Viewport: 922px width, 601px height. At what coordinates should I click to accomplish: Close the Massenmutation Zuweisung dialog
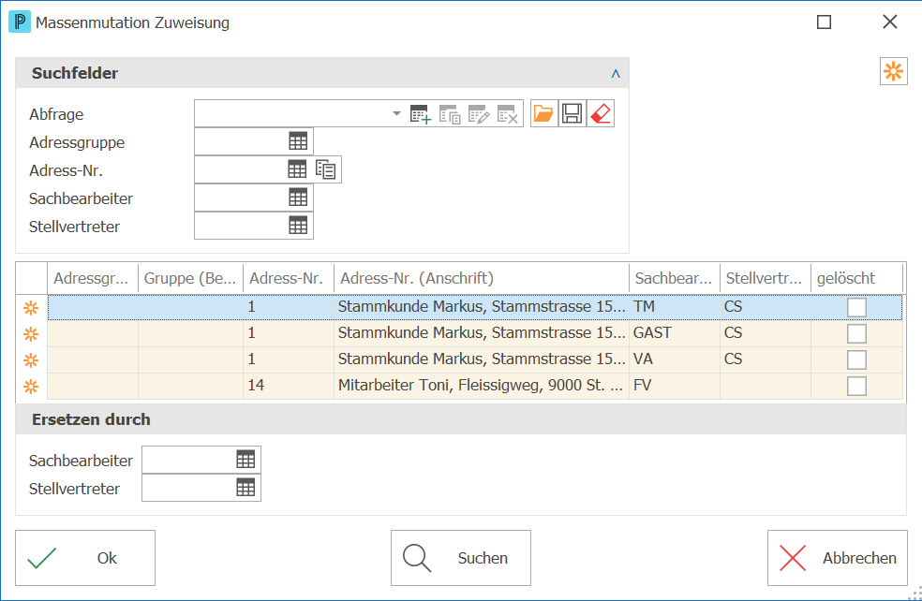[x=889, y=22]
